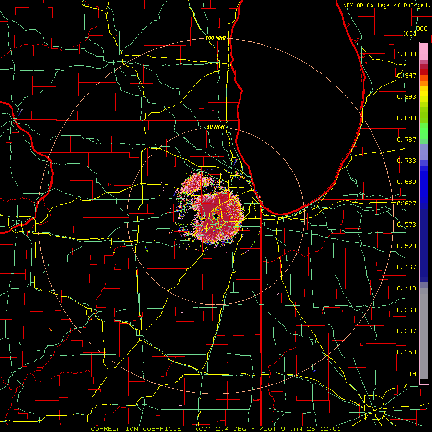Viewport: 432px width, 432px height.
Task: Click the 100 NMI range ring label
Action: point(216,38)
